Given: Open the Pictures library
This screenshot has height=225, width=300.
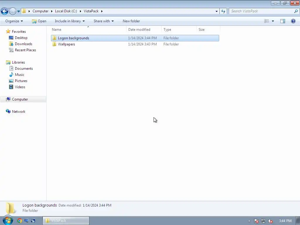Looking at the screenshot, I should 21,81.
